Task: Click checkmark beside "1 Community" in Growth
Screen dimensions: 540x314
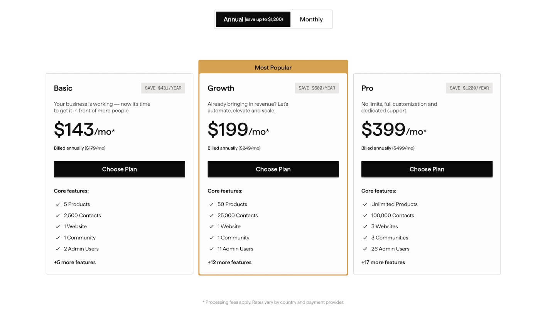Action: coord(211,238)
